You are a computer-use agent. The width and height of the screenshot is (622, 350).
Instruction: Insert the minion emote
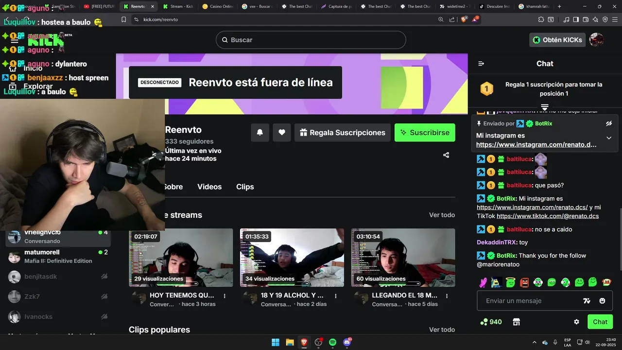[496, 282]
